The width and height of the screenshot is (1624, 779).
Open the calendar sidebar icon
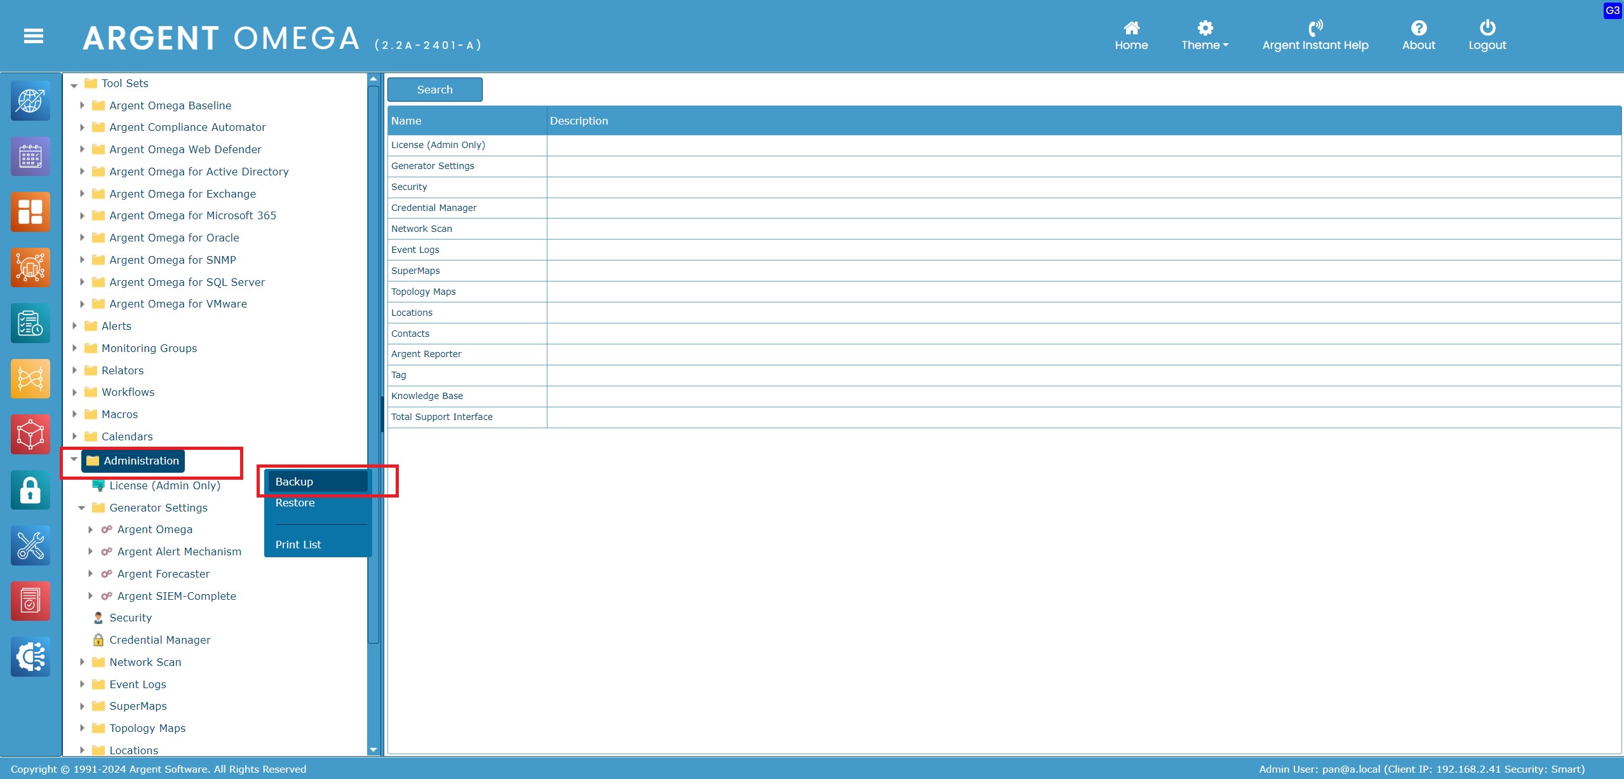coord(30,156)
